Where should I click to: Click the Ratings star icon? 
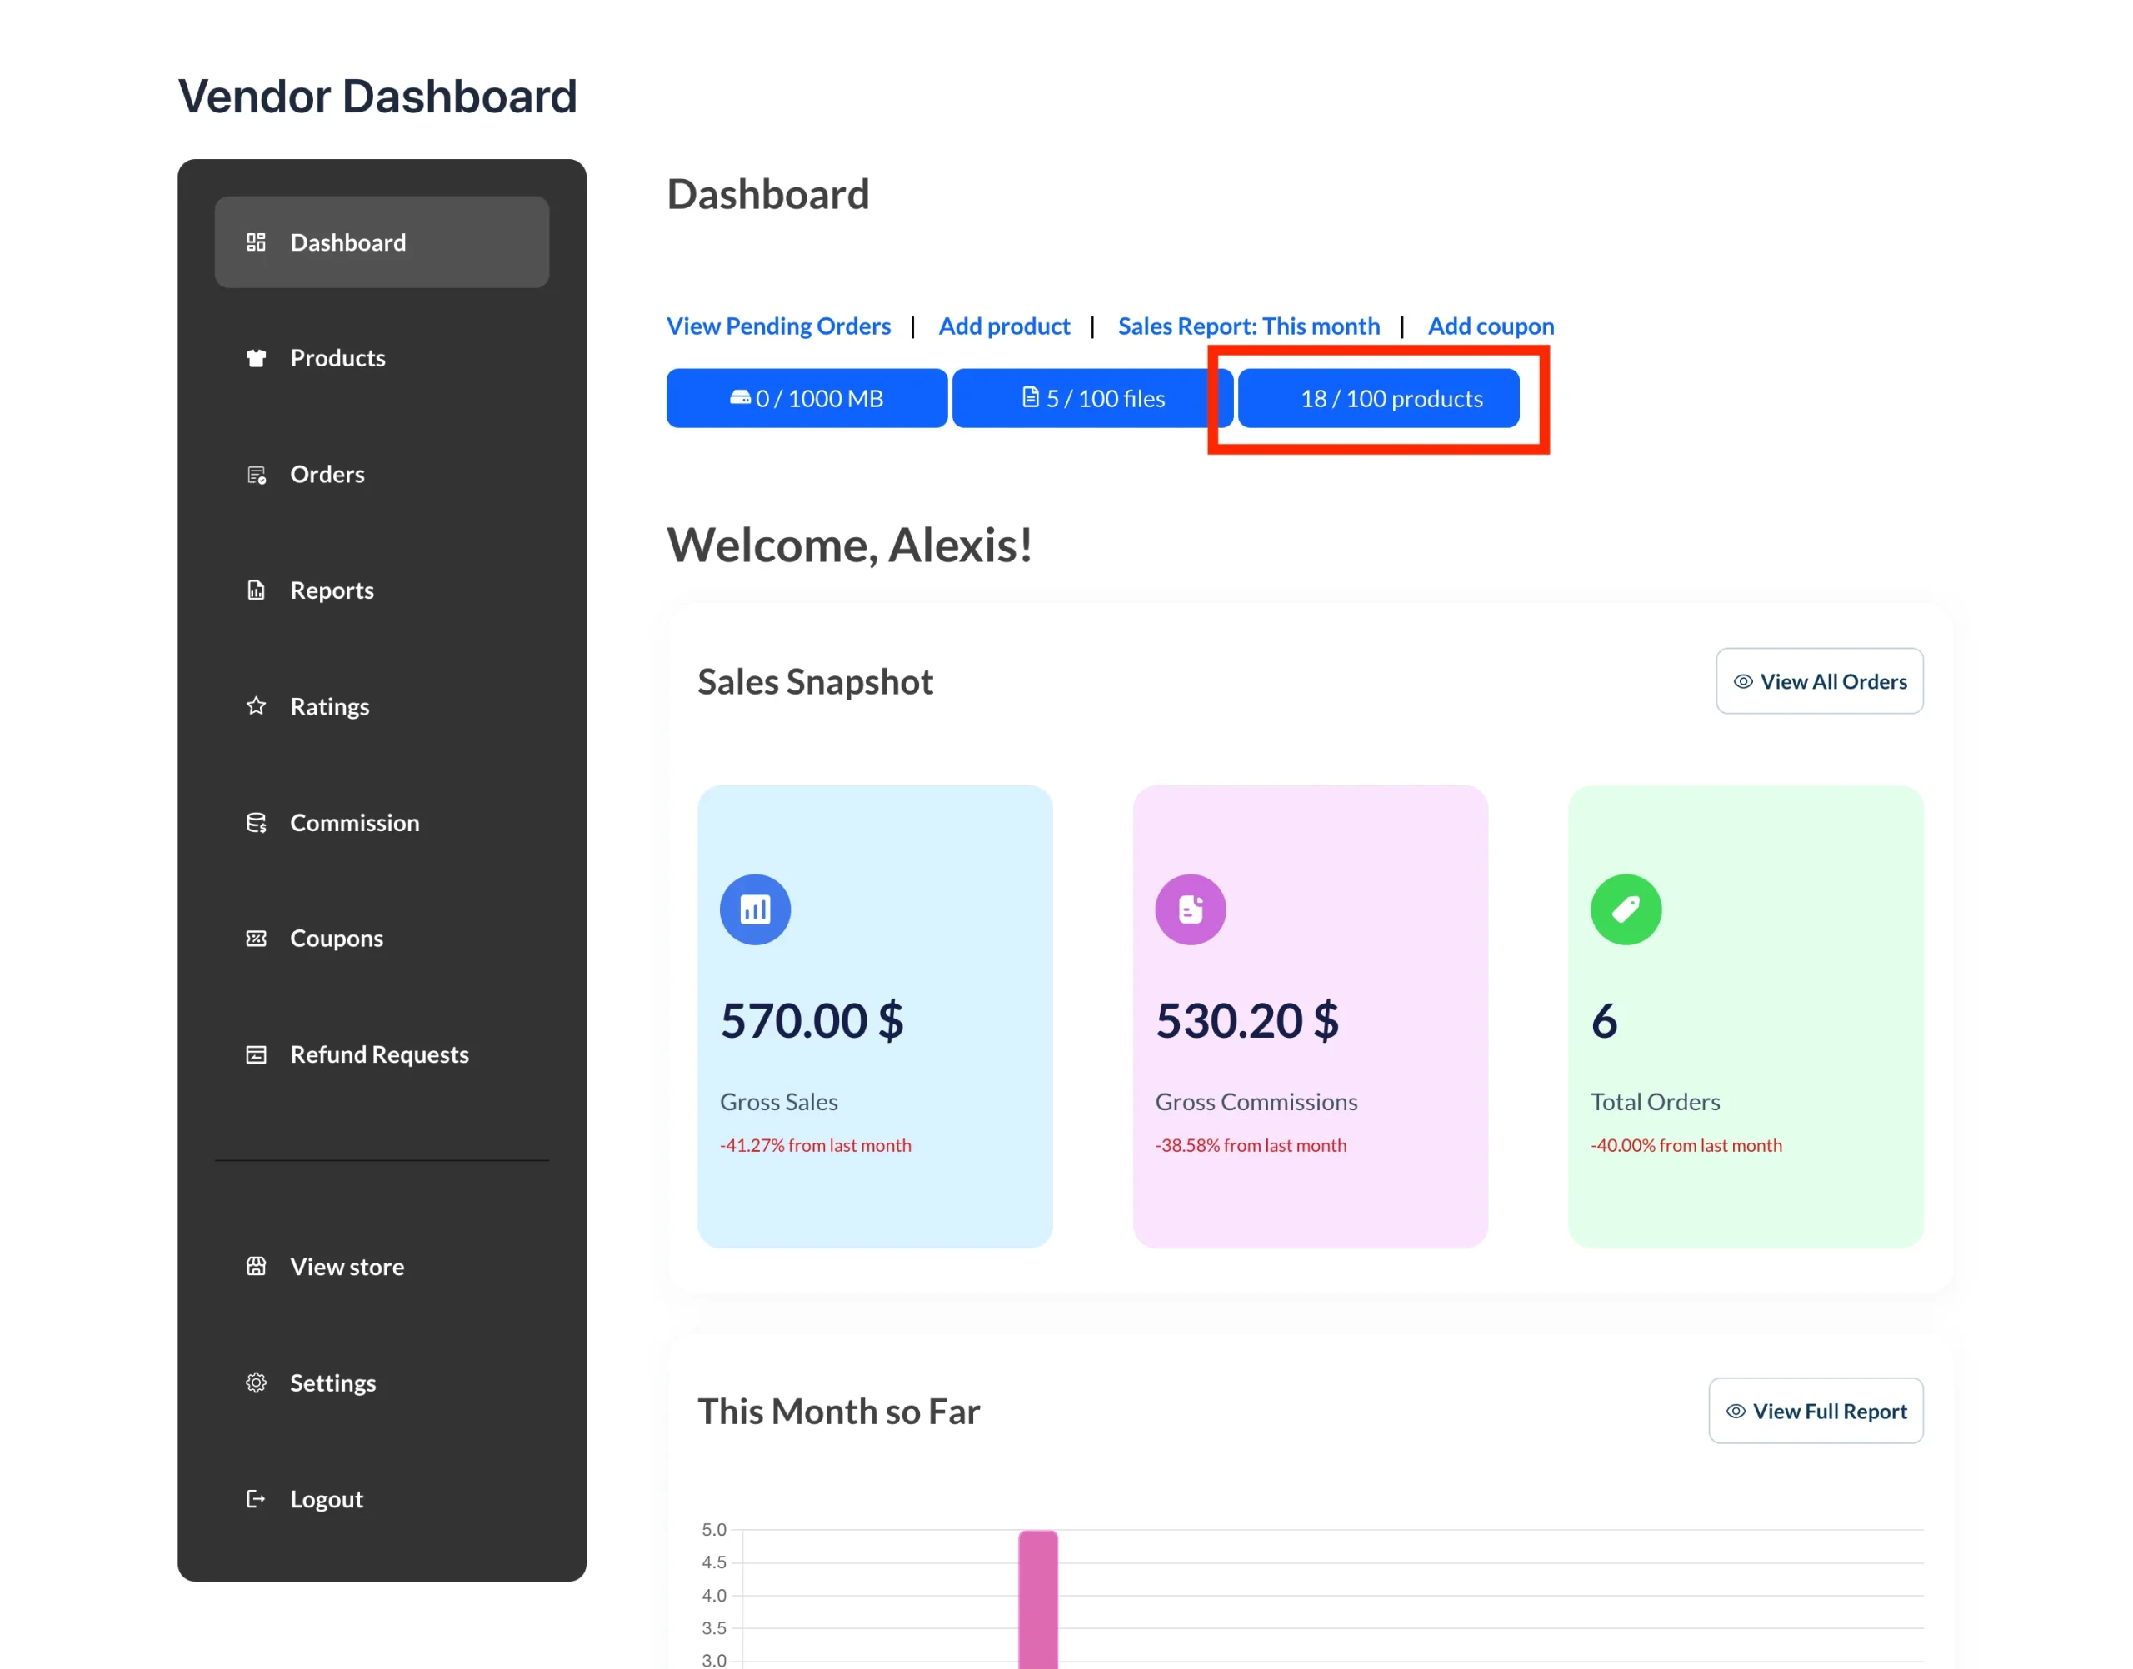point(256,705)
